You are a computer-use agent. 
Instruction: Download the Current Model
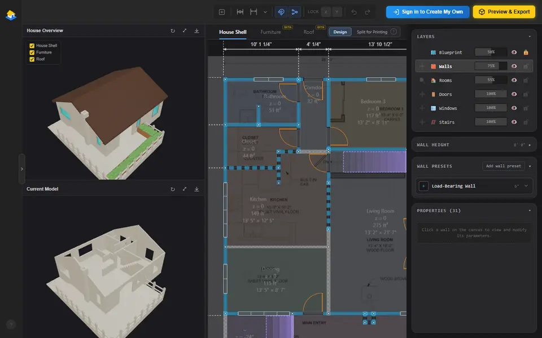tap(196, 189)
